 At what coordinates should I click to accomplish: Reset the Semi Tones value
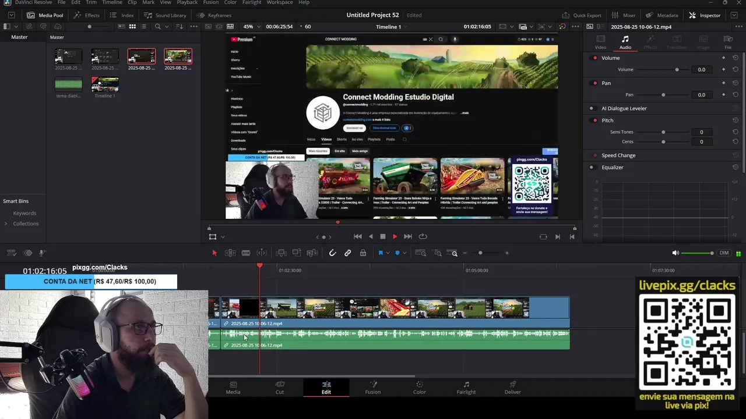coord(736,132)
